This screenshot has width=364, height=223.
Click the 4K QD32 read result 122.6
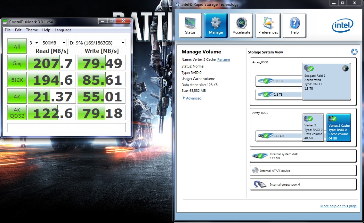[52, 113]
